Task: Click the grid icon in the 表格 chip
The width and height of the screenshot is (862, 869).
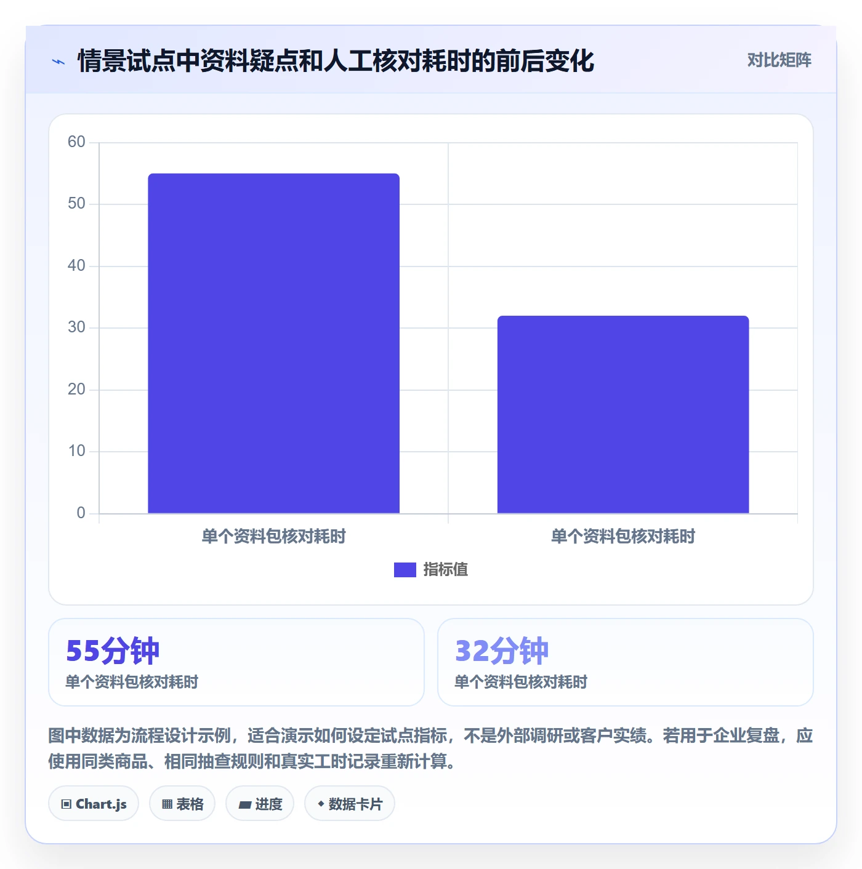Action: pos(167,804)
